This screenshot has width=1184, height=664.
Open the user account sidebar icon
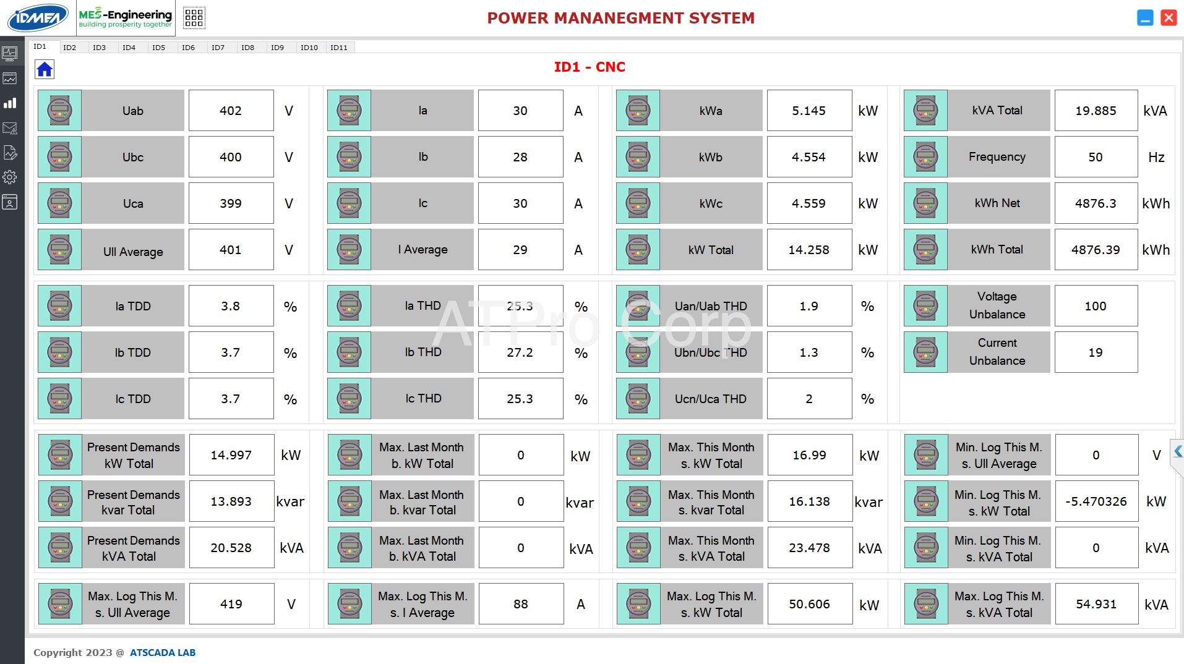(x=10, y=202)
